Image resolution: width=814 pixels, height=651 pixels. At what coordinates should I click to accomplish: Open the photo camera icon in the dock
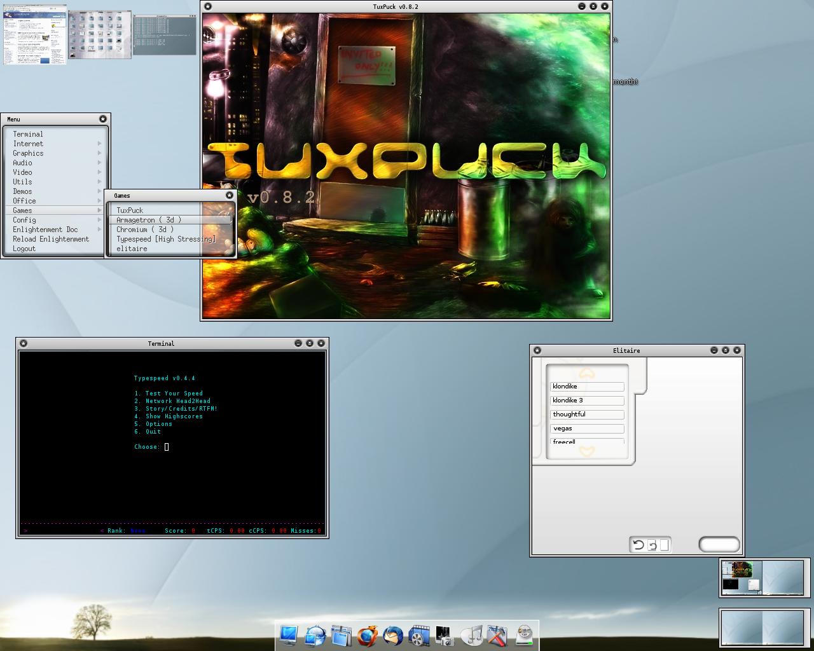click(445, 634)
